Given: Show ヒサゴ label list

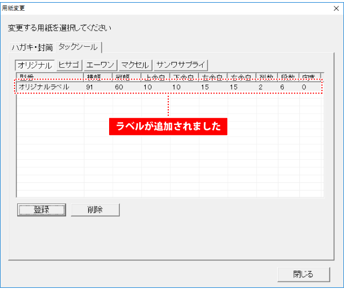Looking at the screenshot, I should point(69,65).
